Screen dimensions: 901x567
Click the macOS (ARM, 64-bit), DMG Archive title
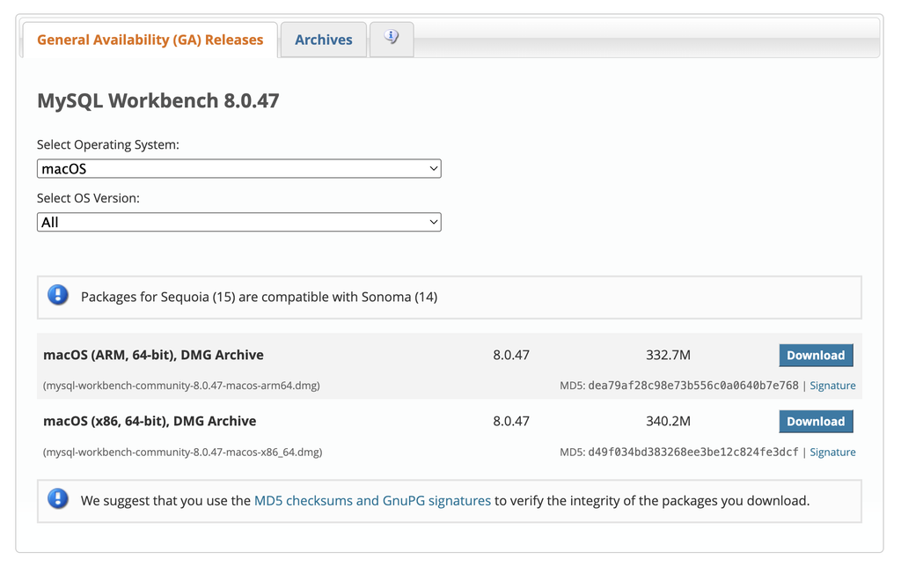(x=153, y=355)
